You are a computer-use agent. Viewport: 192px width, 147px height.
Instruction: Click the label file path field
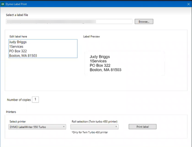(69, 22)
